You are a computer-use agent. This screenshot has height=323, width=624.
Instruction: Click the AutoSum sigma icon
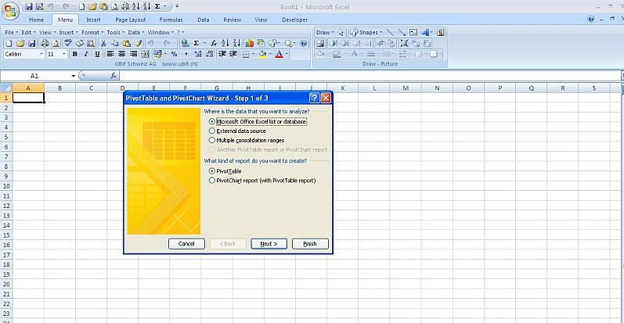click(x=196, y=44)
